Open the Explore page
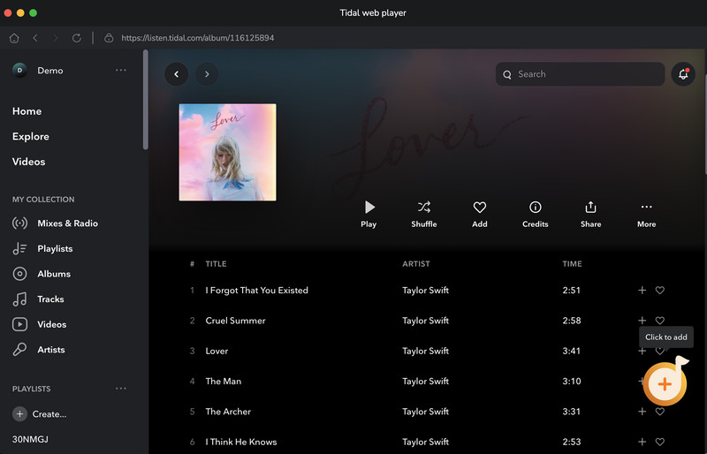Screen dimensions: 707x454 point(31,137)
